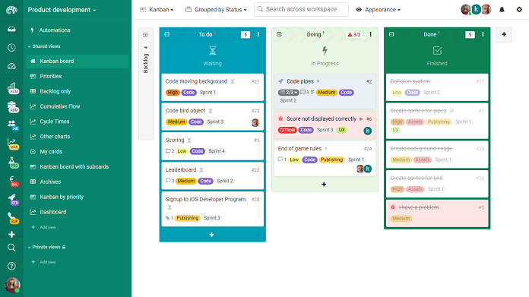Open the Grouped by Status dropdown

click(216, 10)
